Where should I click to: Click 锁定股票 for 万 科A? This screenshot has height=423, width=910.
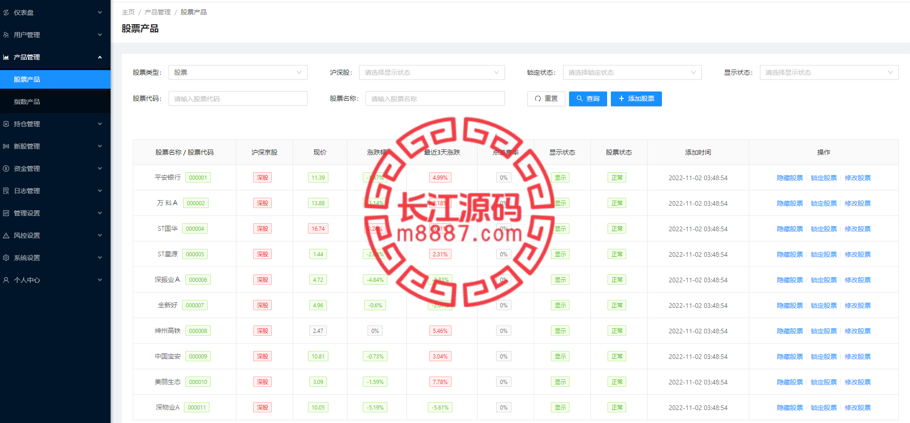coord(824,203)
